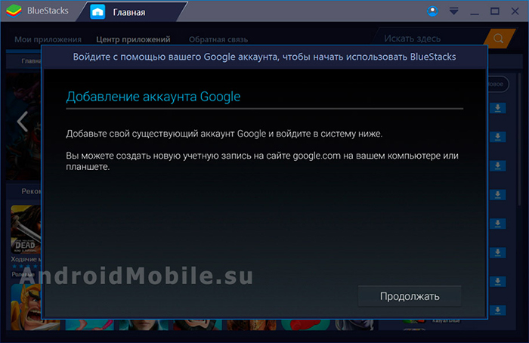This screenshot has height=343, width=529.
Task: Open the Walking Dead game thumbnail
Action: (x=26, y=230)
